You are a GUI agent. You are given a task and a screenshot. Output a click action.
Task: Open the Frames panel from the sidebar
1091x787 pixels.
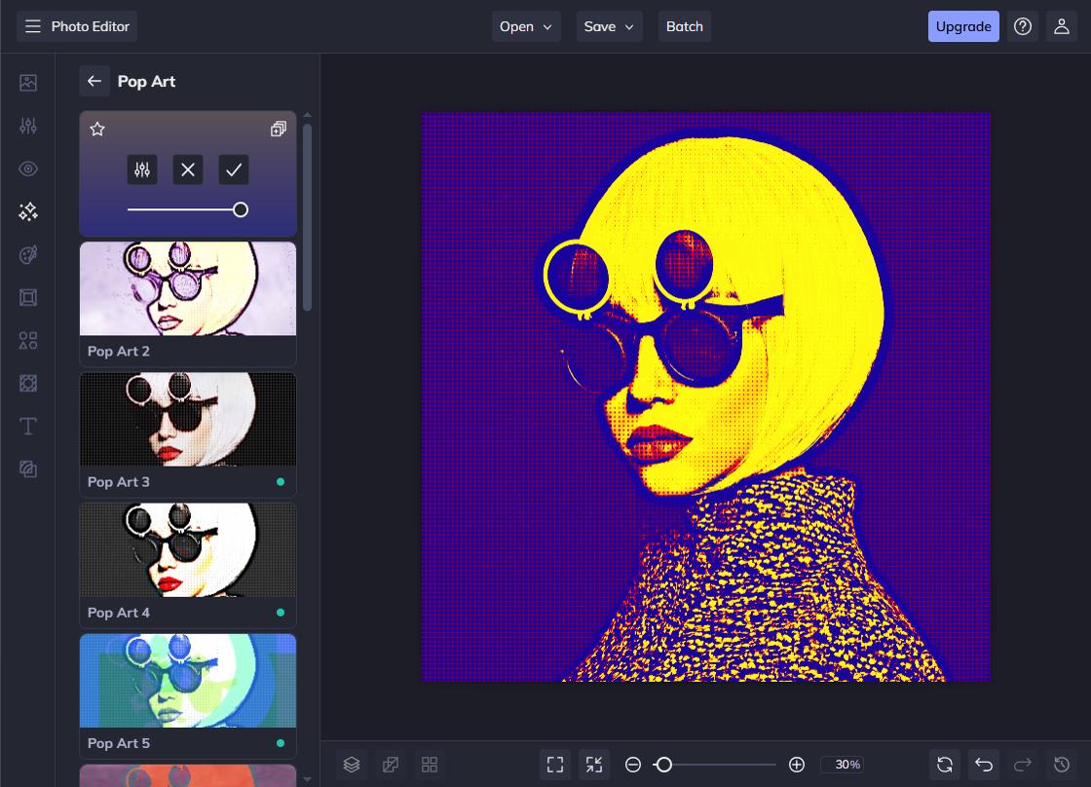[27, 297]
